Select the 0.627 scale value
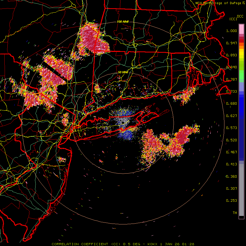This screenshot has width=246, height=246. (232, 116)
